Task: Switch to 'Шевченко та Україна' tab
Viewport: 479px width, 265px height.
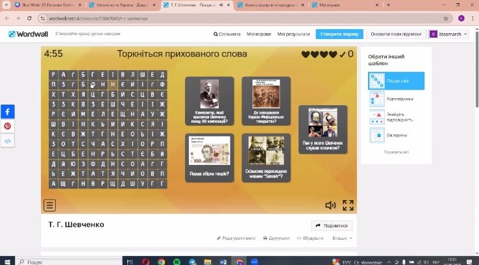Action: [123, 5]
